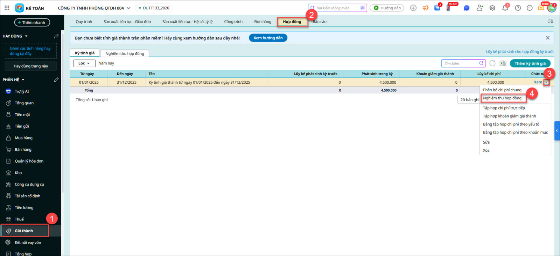Click the help question mark icon

point(518,8)
